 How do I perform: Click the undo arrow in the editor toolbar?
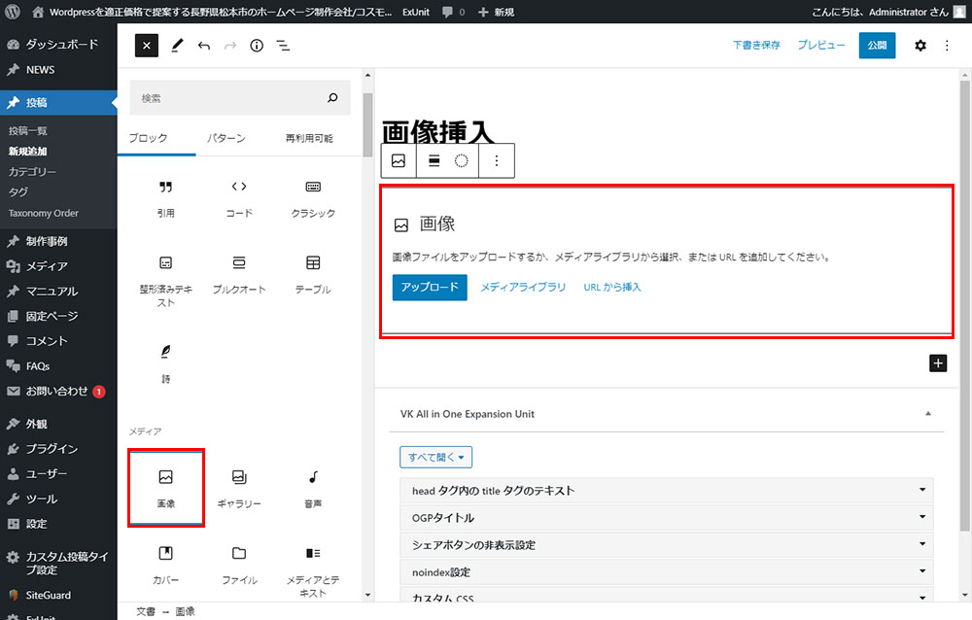click(x=203, y=46)
